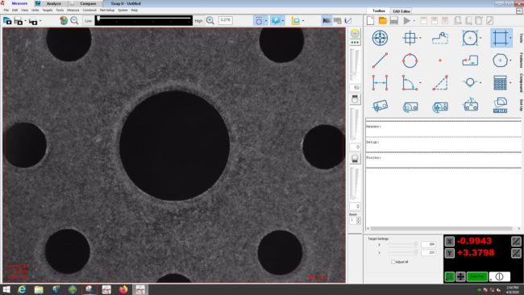Image resolution: width=524 pixels, height=295 pixels.
Task: Adjust the Target Settings Y slider
Action: point(402,252)
